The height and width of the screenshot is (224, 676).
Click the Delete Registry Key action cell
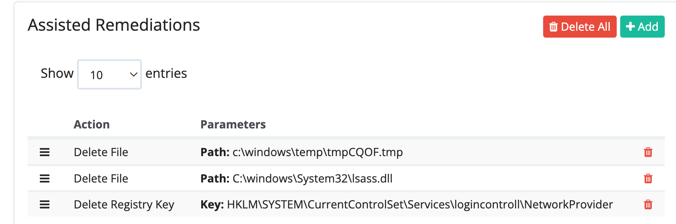click(124, 205)
